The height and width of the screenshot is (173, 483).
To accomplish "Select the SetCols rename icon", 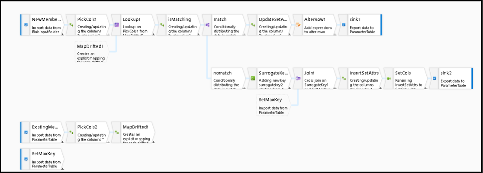I will [389, 78].
